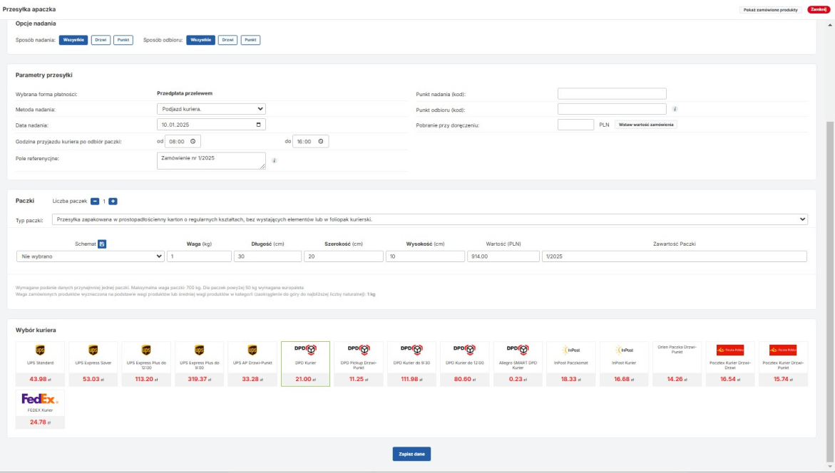Increase package count with plus icon
The height and width of the screenshot is (473, 835).
point(113,202)
